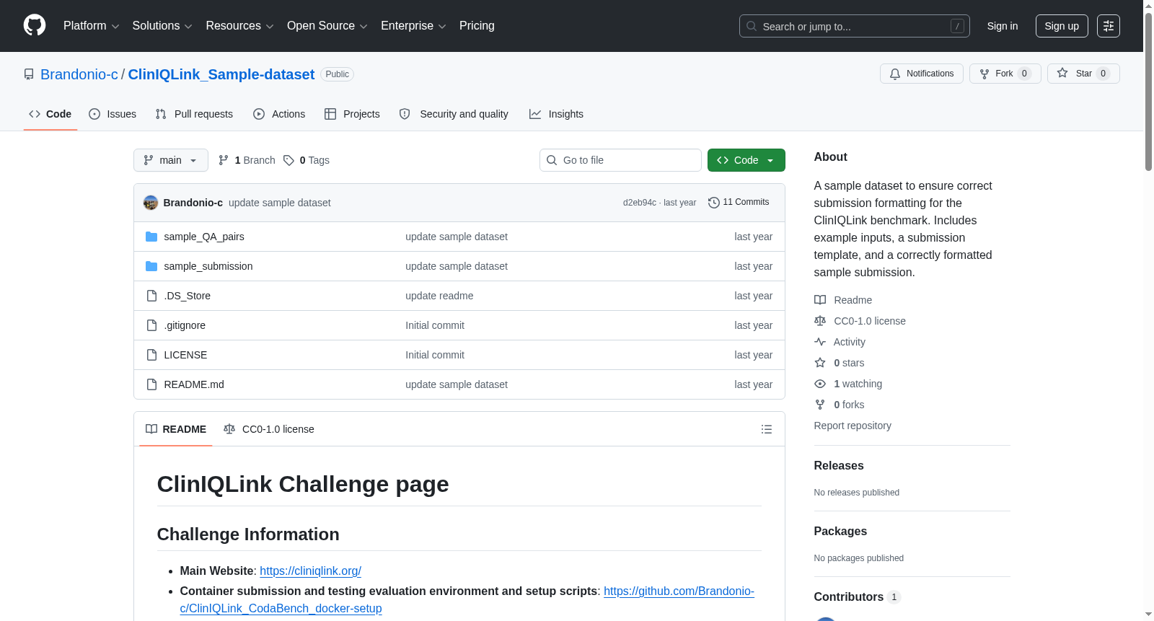Click the bell icon in the Notifications button
The height and width of the screenshot is (621, 1154).
[x=895, y=74]
